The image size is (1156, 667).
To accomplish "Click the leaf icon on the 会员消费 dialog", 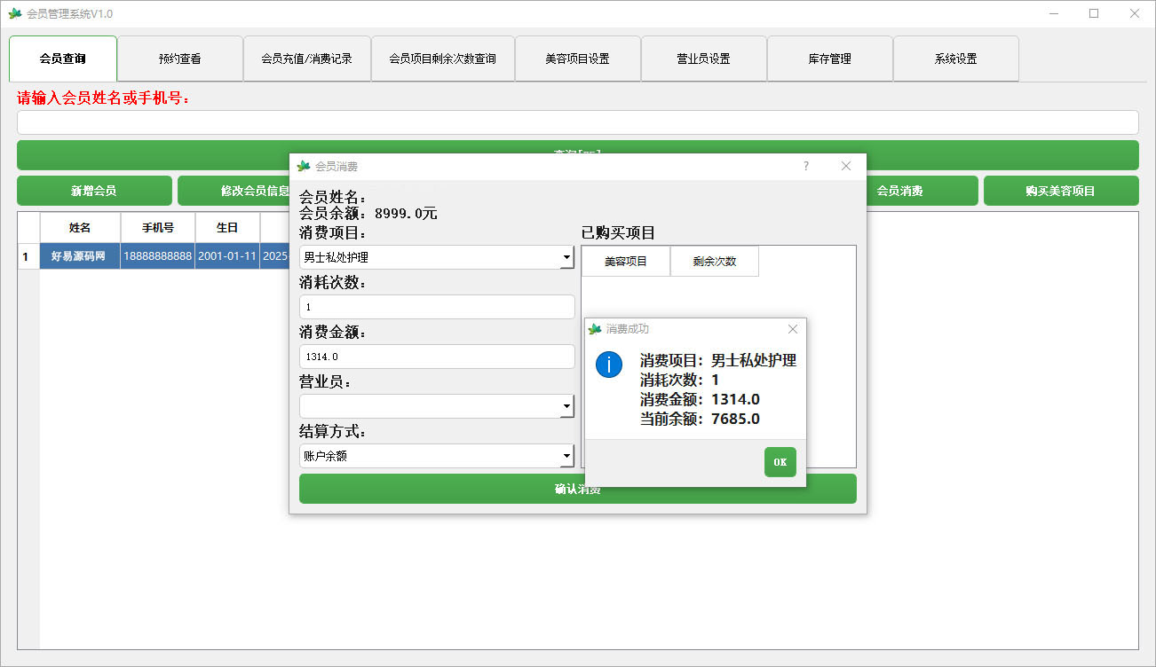I will pyautogui.click(x=305, y=166).
